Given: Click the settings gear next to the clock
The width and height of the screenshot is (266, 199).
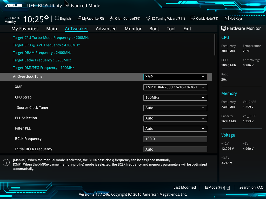Looking at the screenshot, I should (46, 17).
